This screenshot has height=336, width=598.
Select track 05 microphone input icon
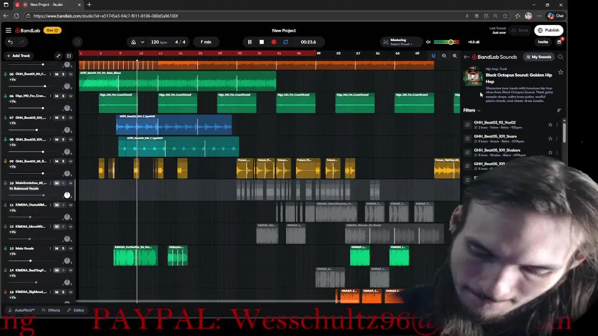point(6,74)
